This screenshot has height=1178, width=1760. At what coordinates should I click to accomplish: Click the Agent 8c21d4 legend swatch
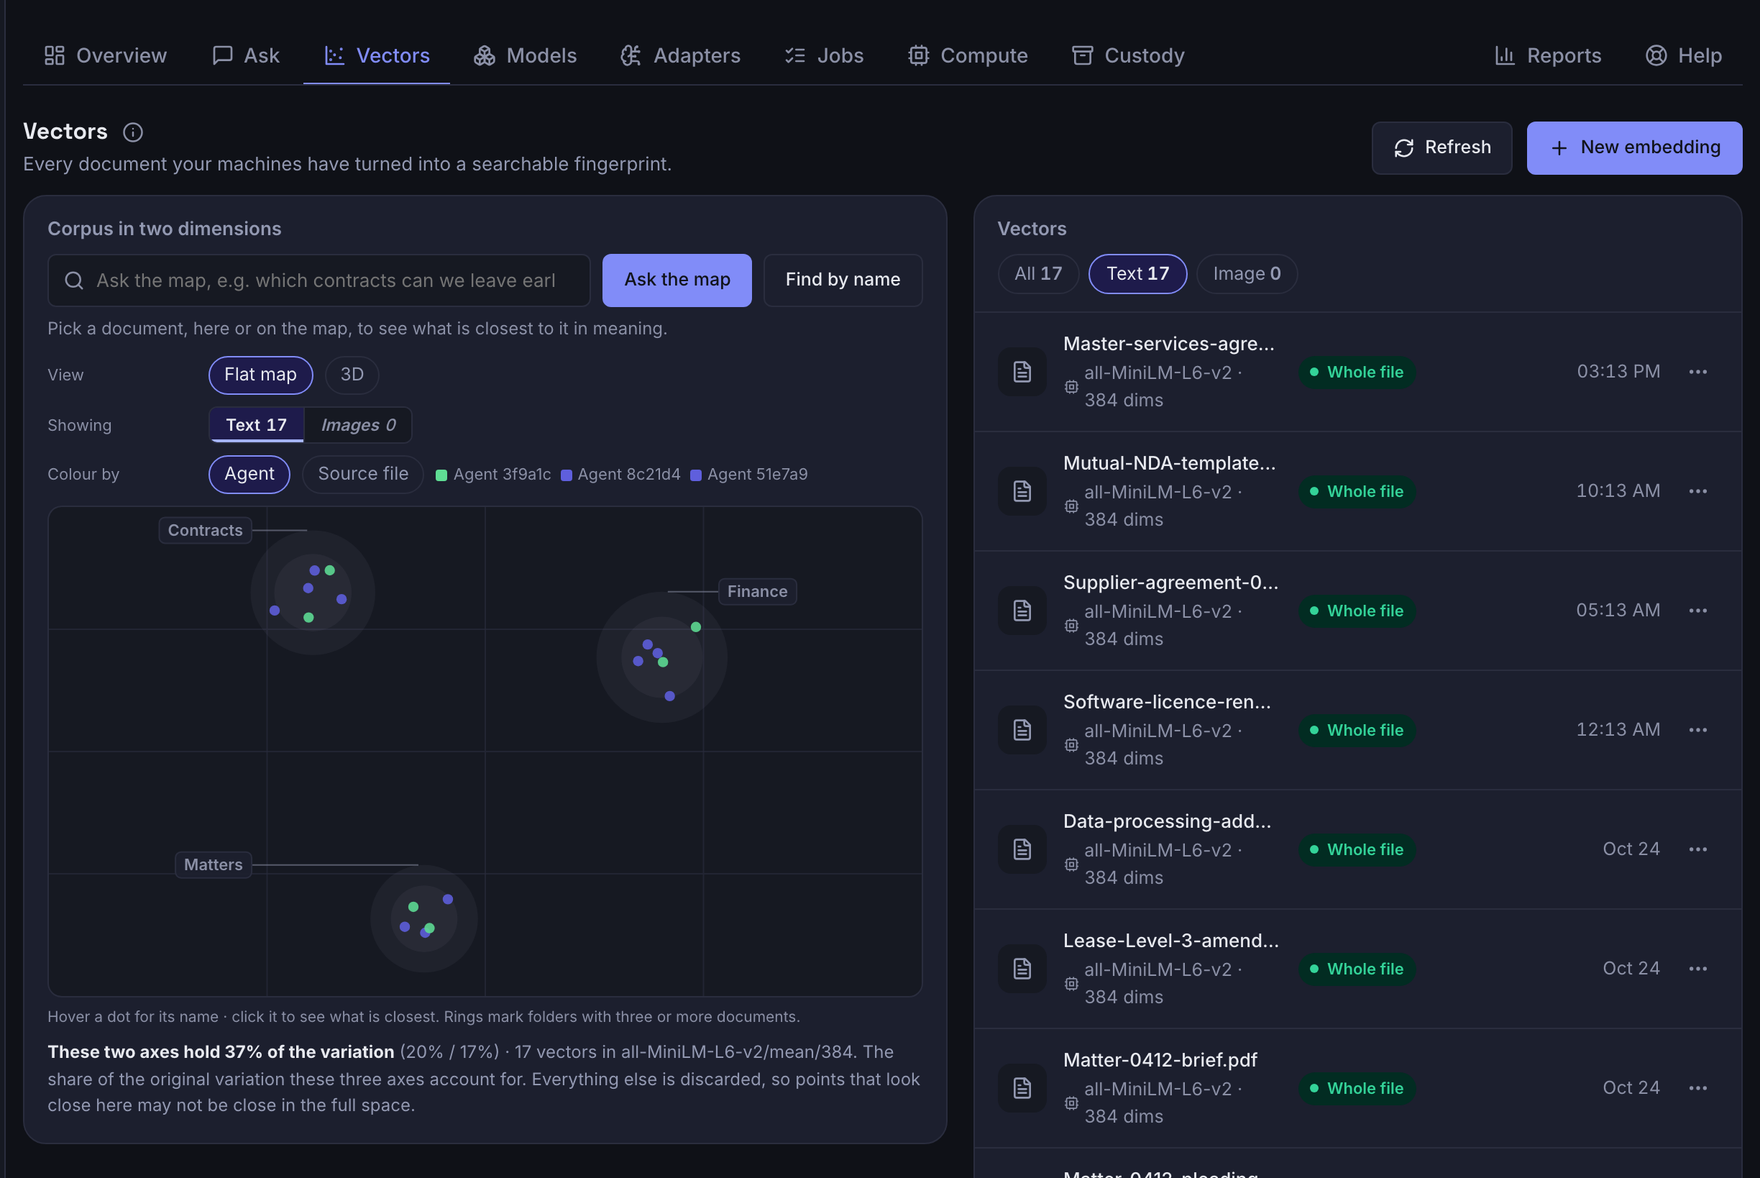pyautogui.click(x=567, y=475)
